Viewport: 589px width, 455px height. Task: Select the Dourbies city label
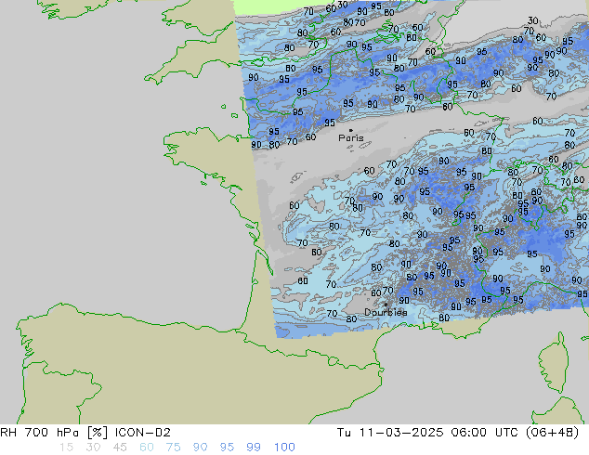(x=385, y=313)
